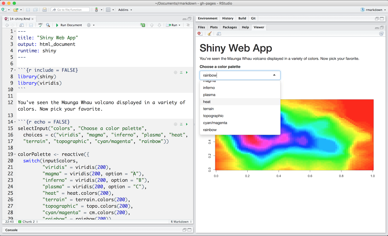Collapse the chunk fold at line 7
The height and width of the screenshot is (236, 388).
tap(15, 70)
